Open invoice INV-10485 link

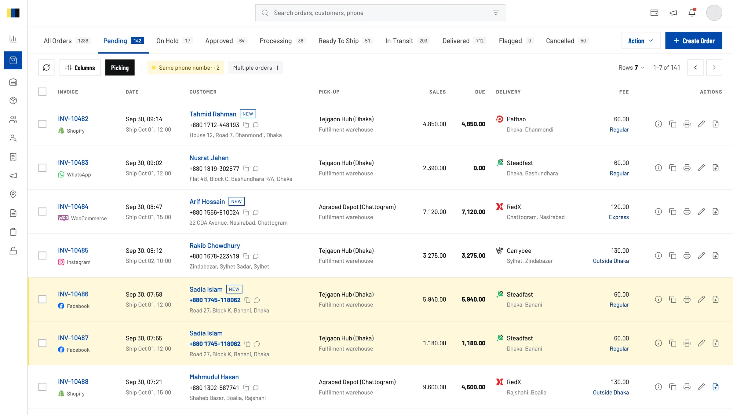(x=73, y=250)
